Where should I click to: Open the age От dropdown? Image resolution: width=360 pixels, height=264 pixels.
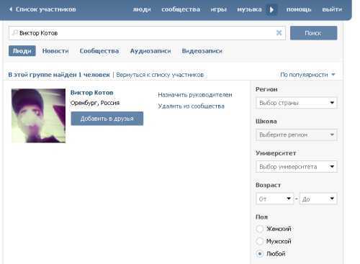275,199
